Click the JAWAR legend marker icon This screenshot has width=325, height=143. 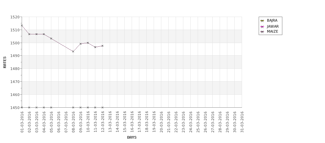262,27
